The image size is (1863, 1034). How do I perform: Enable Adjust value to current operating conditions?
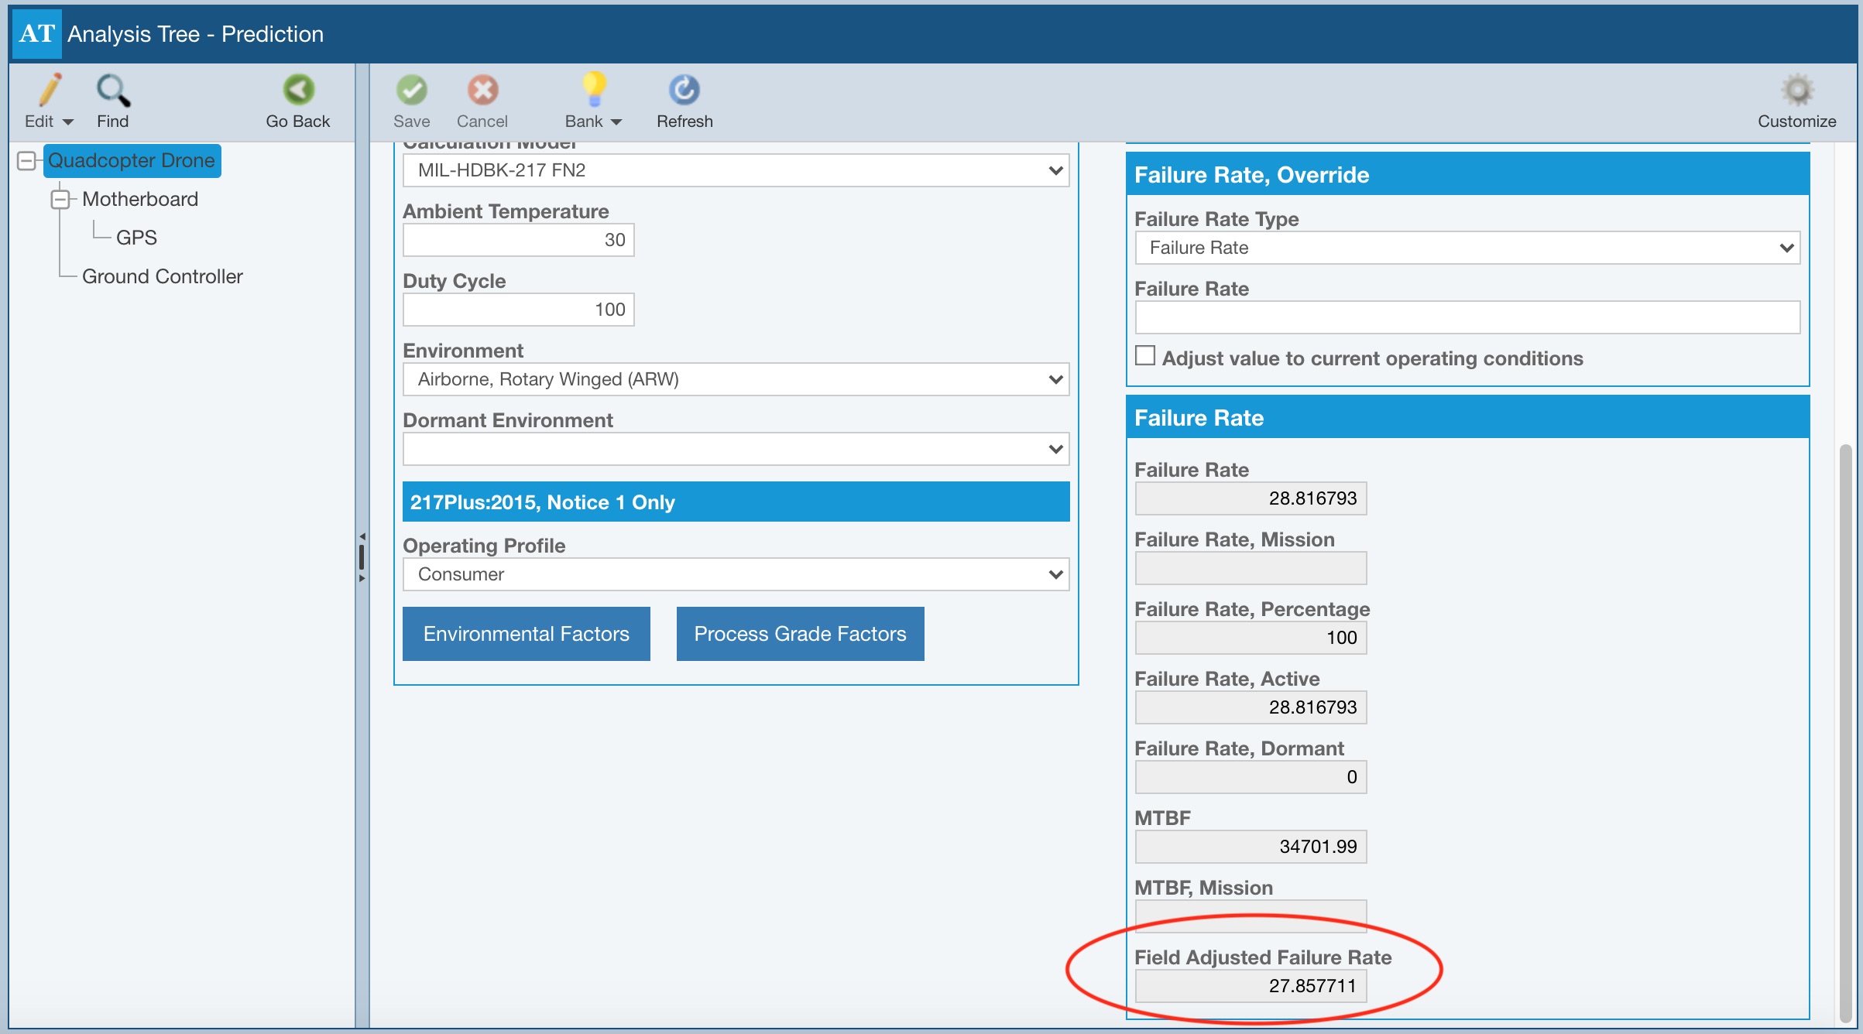[x=1145, y=356]
